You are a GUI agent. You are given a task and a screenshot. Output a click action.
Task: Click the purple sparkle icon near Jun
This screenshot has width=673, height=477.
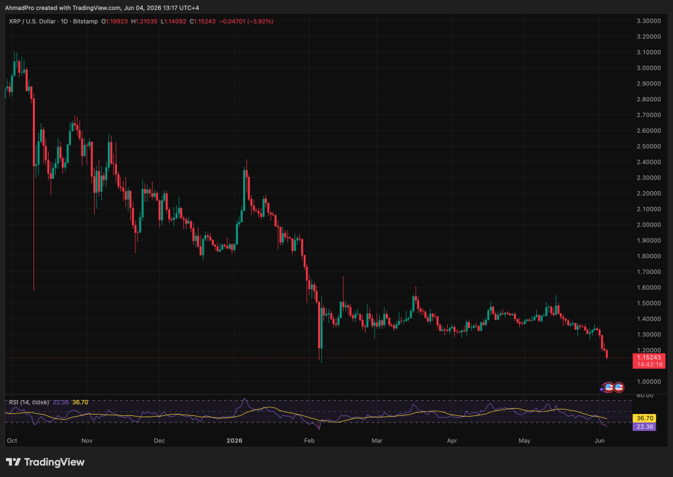tap(602, 389)
